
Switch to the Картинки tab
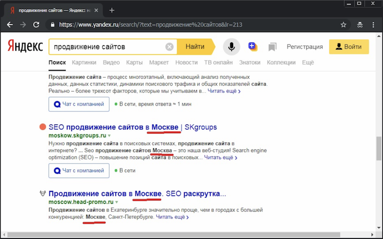[x=84, y=62]
